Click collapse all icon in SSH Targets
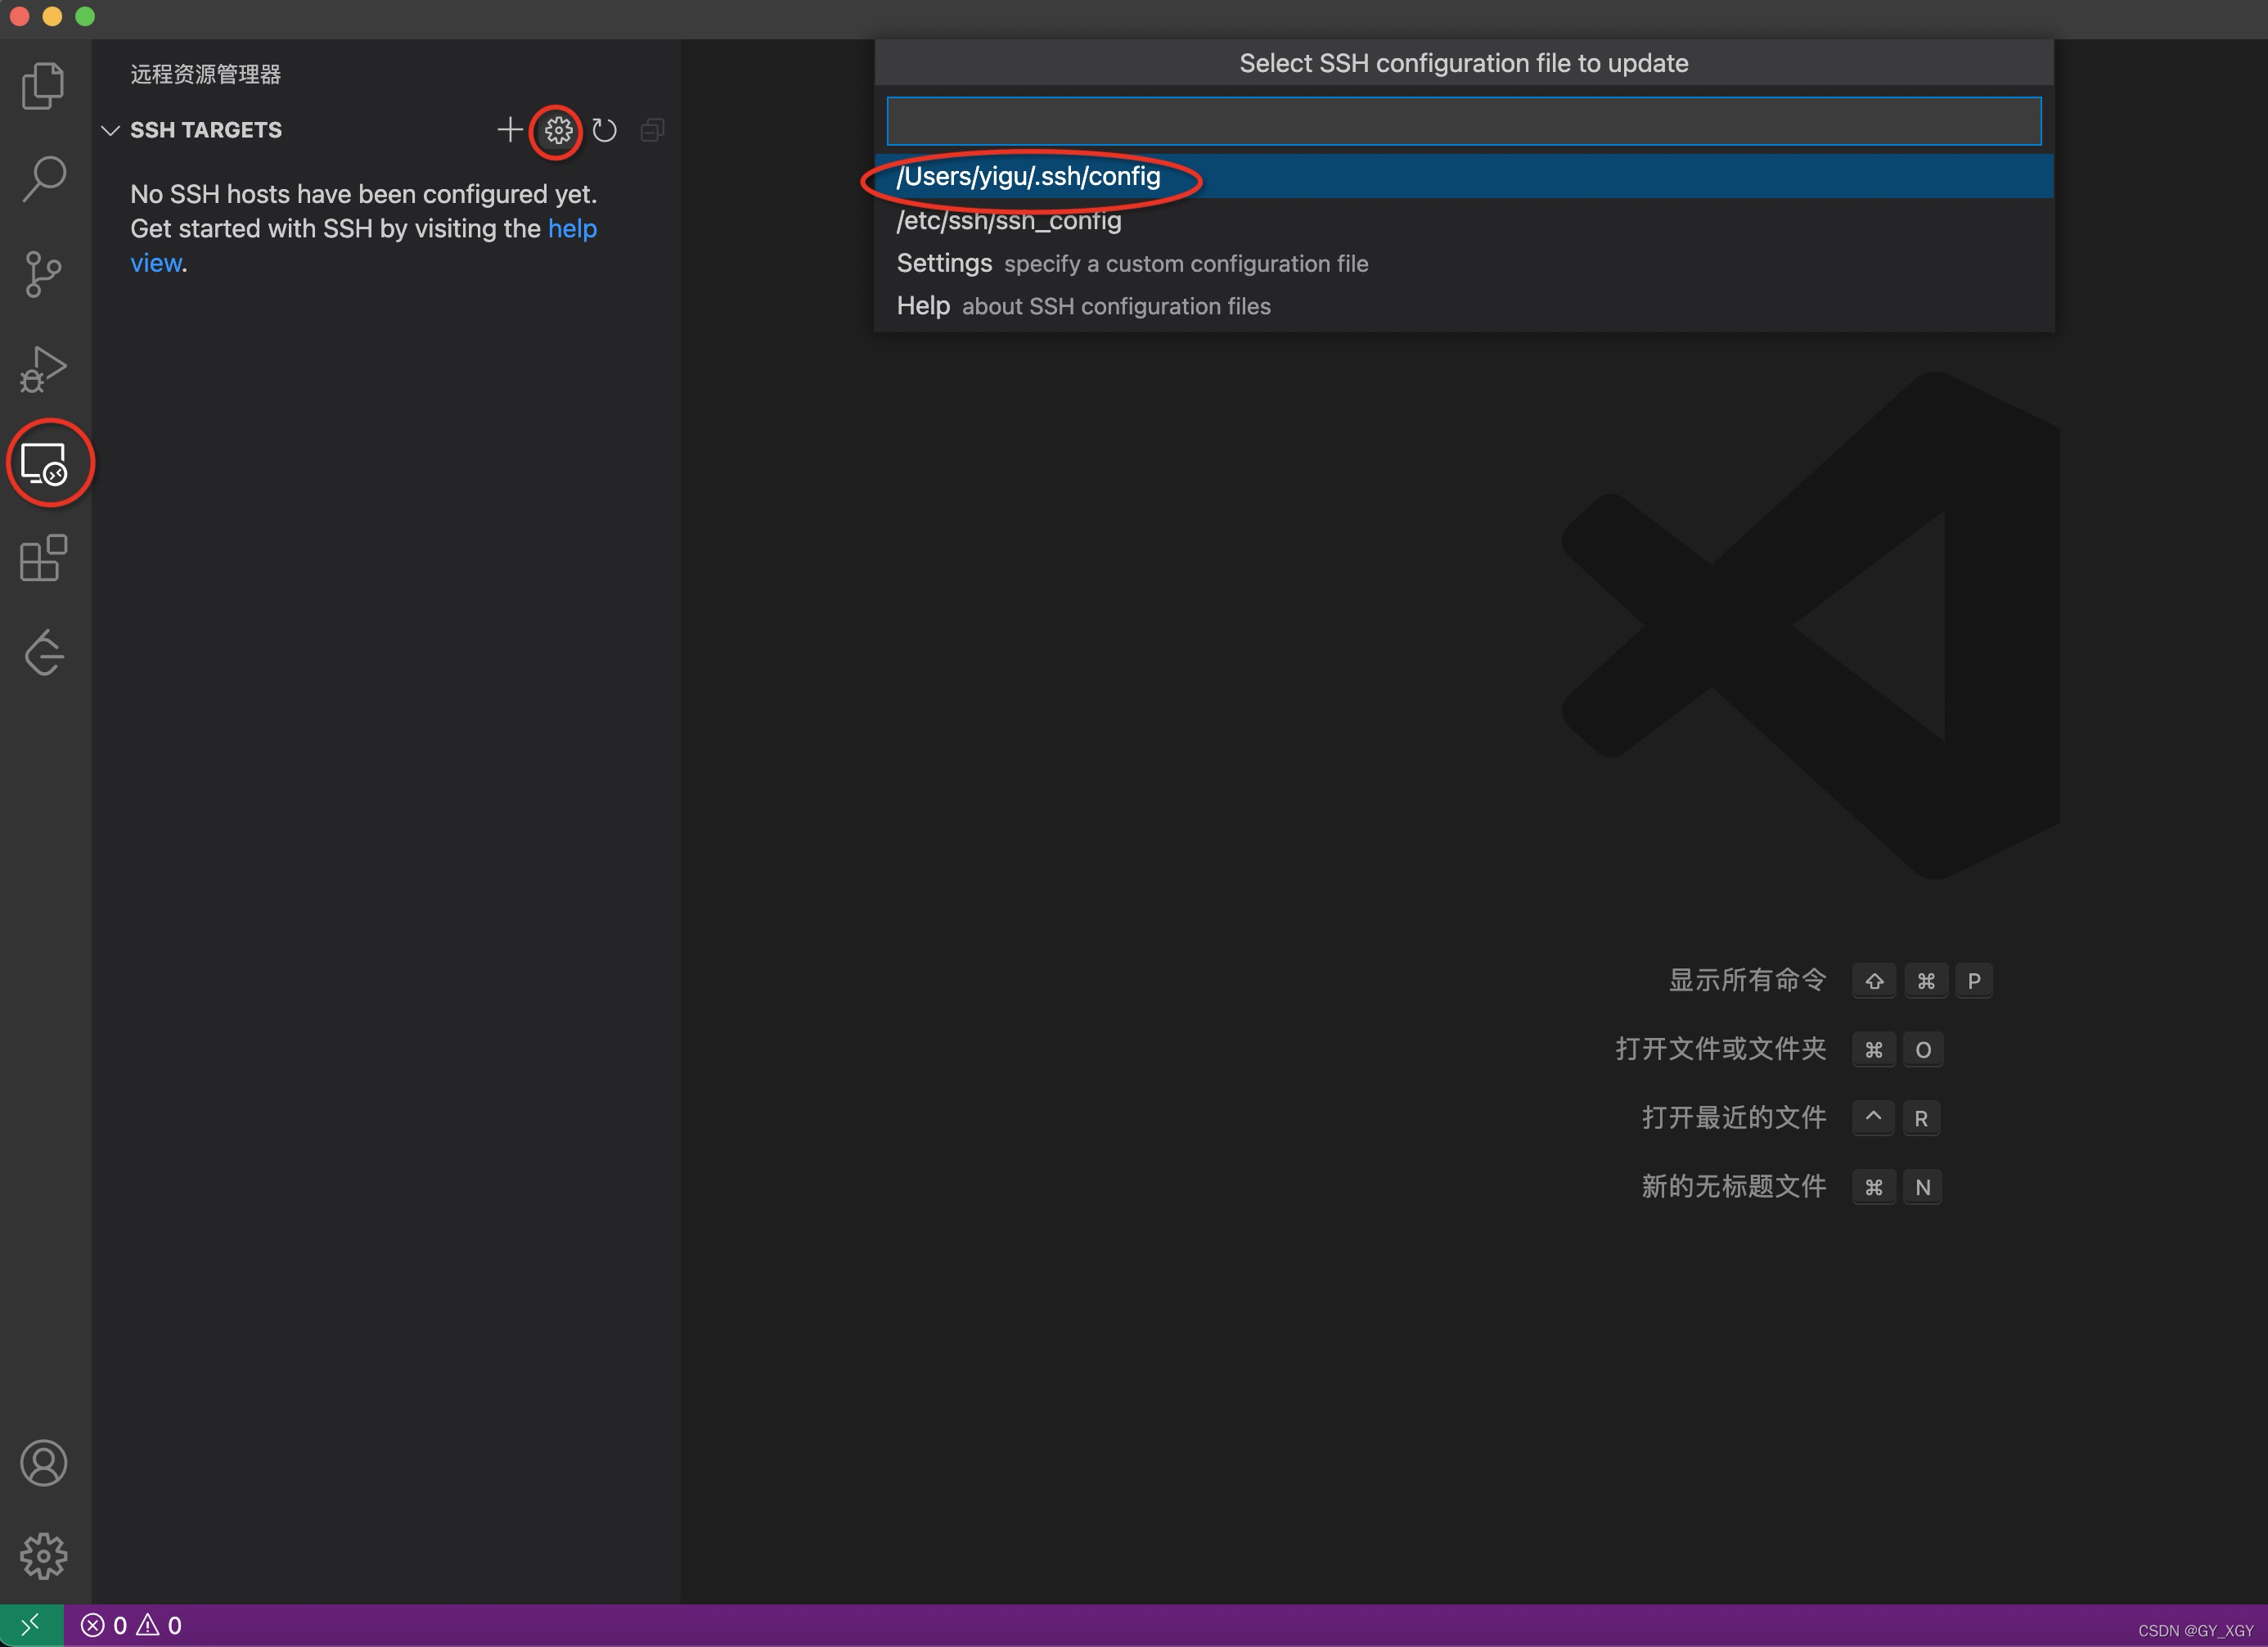 click(x=652, y=130)
